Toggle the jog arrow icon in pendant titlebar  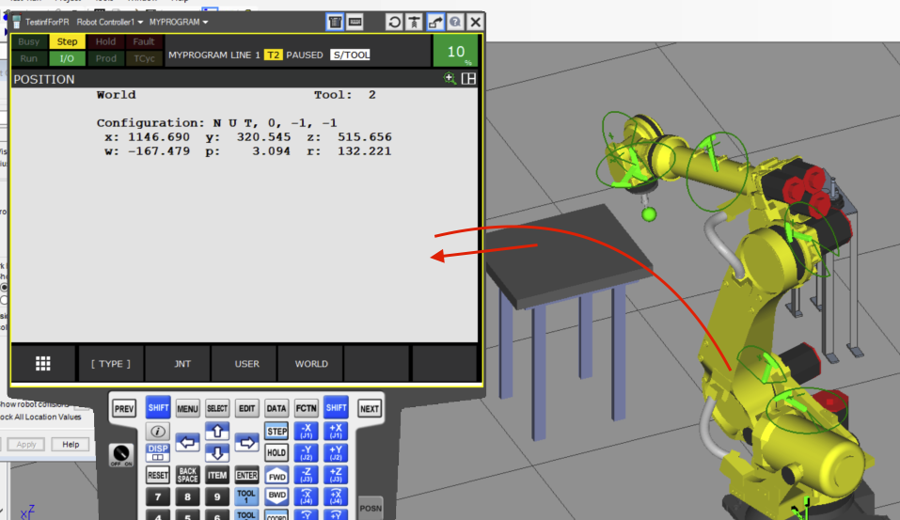435,23
